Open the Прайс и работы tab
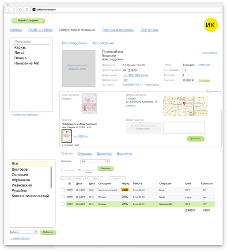This screenshot has height=252, width=227. pyautogui.click(x=41, y=30)
